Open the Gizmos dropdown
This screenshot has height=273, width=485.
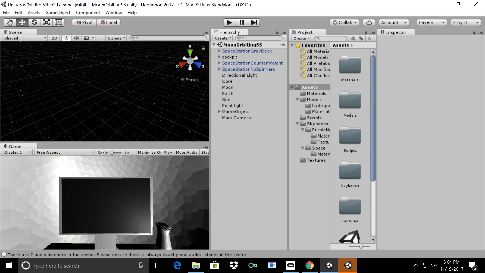point(116,38)
